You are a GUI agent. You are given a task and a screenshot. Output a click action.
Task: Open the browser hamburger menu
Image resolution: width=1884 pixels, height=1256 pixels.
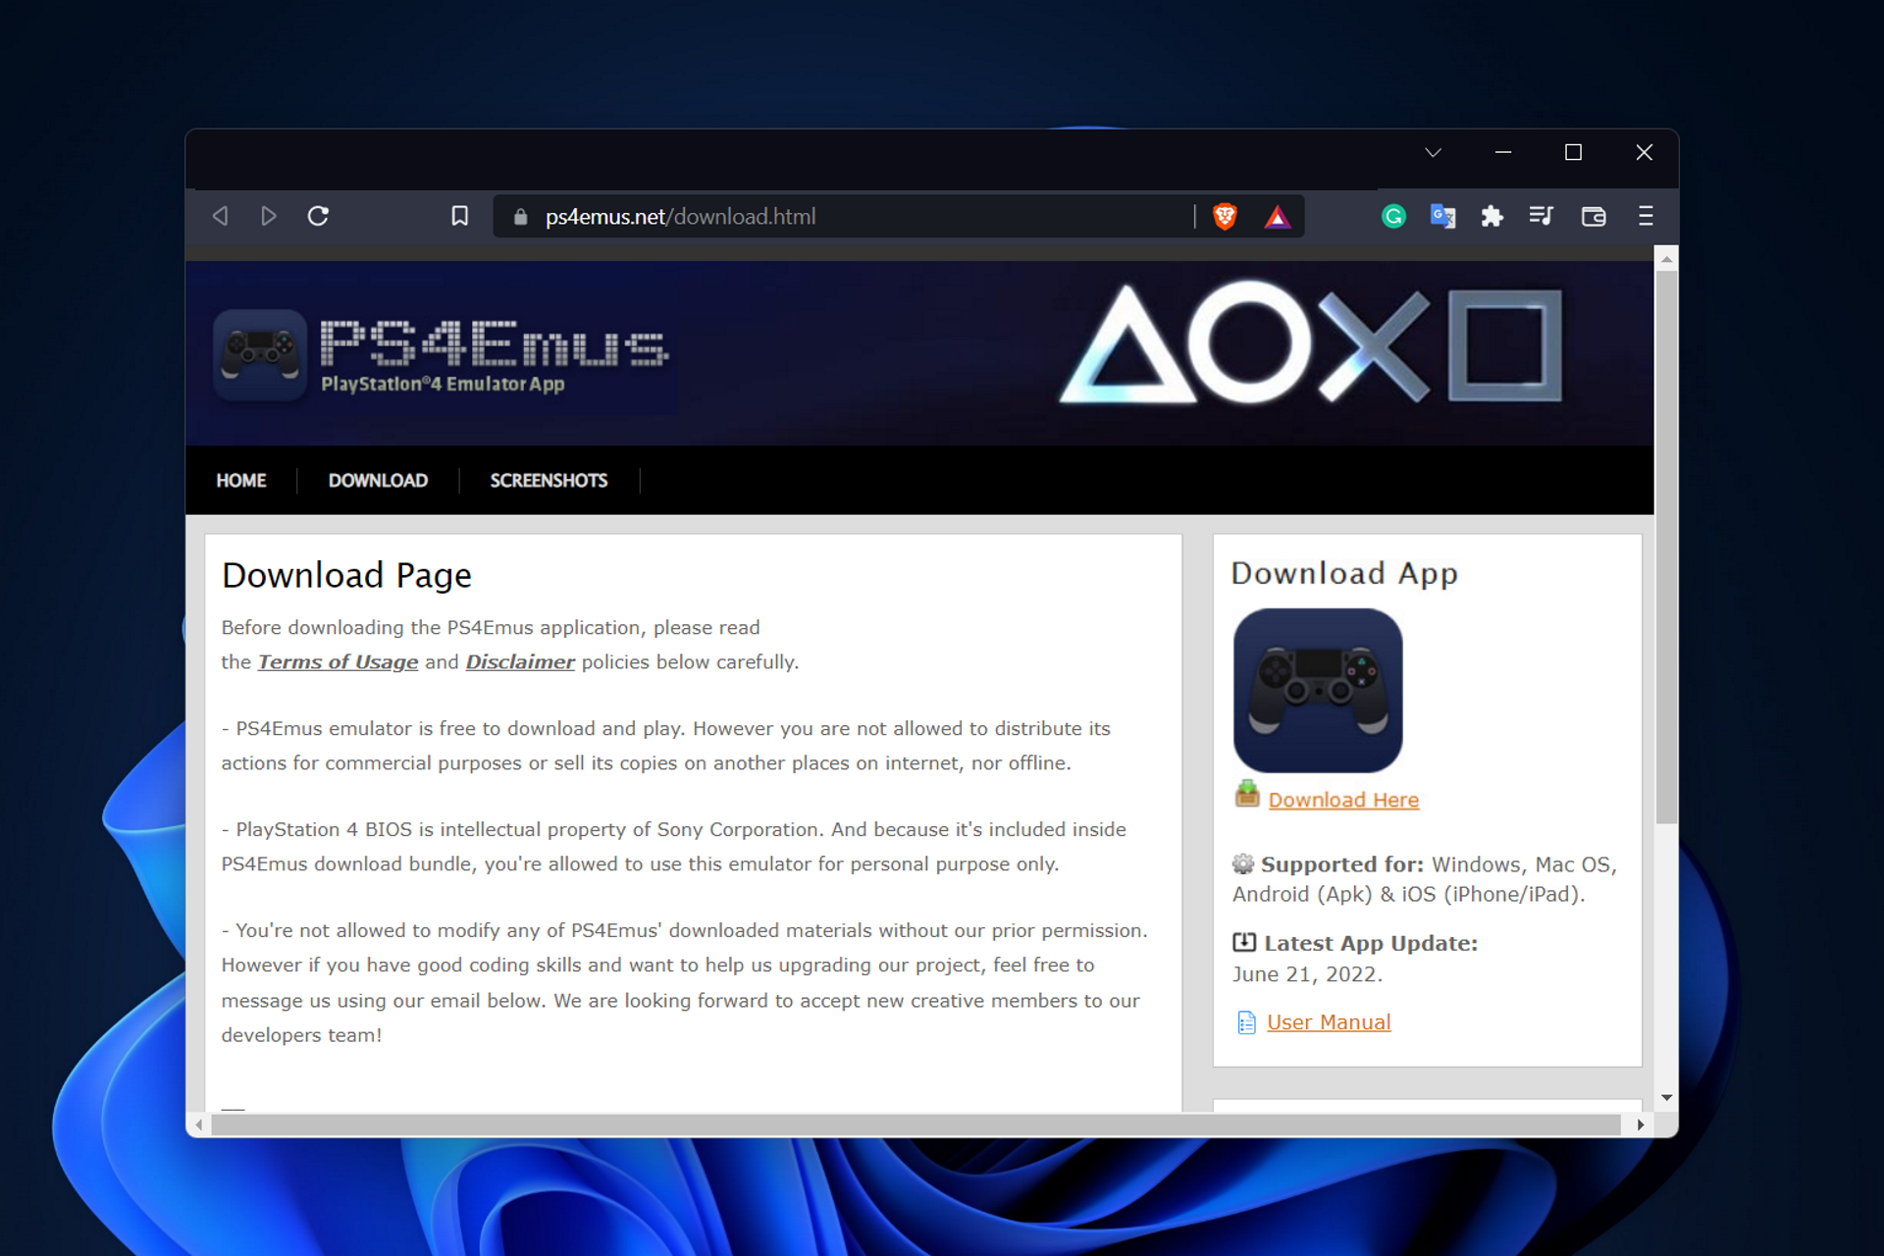click(x=1646, y=216)
